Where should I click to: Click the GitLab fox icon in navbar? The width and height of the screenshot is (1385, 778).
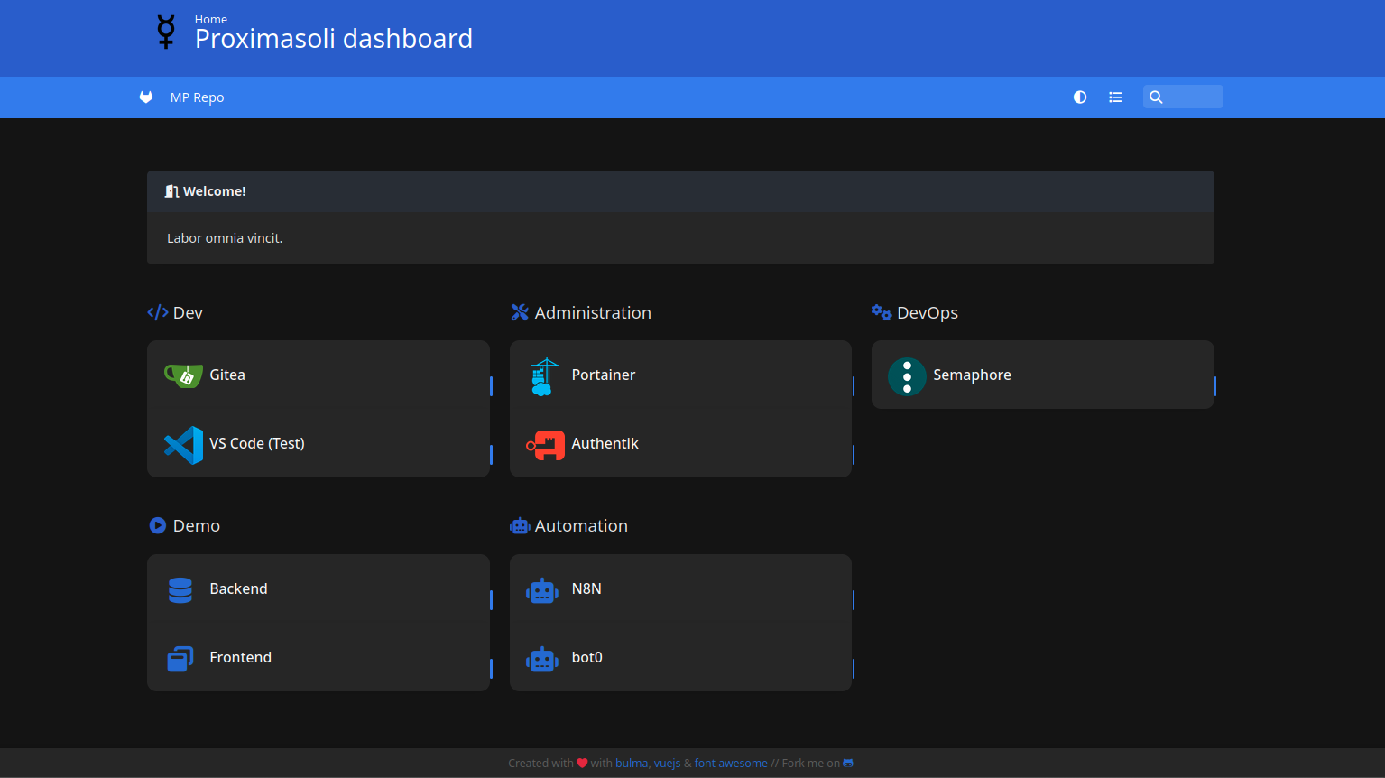(x=146, y=97)
